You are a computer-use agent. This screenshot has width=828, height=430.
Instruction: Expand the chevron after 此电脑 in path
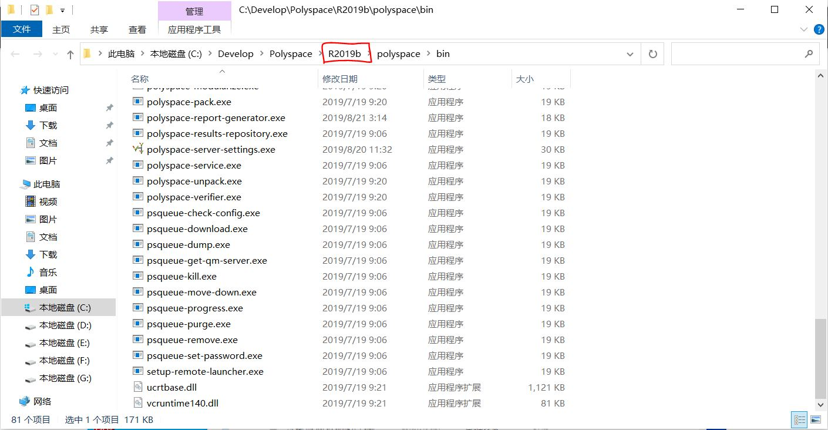[142, 54]
